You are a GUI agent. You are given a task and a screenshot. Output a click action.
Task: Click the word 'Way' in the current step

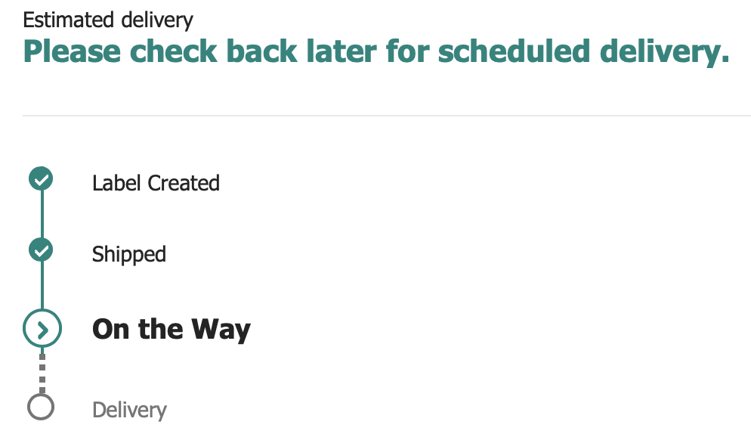[x=221, y=330]
